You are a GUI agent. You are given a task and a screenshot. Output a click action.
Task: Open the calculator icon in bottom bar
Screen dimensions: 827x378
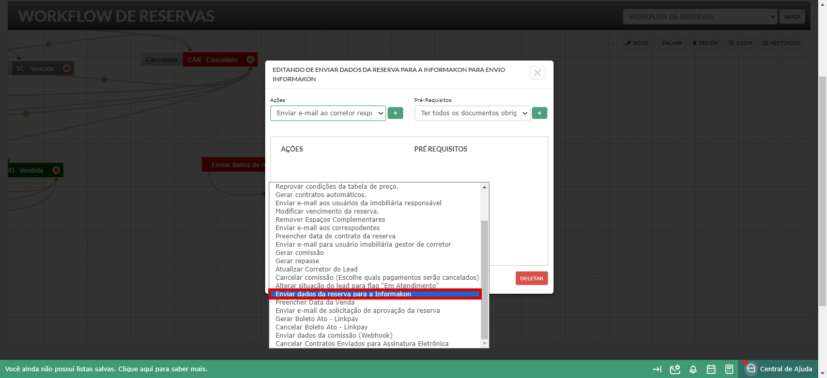pos(729,369)
